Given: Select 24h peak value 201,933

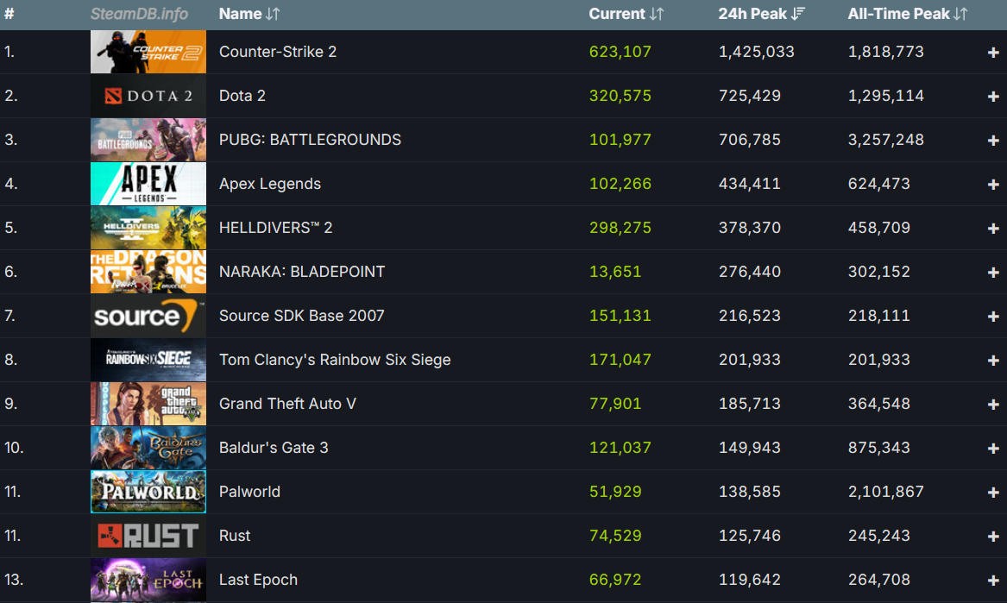Looking at the screenshot, I should tap(750, 360).
